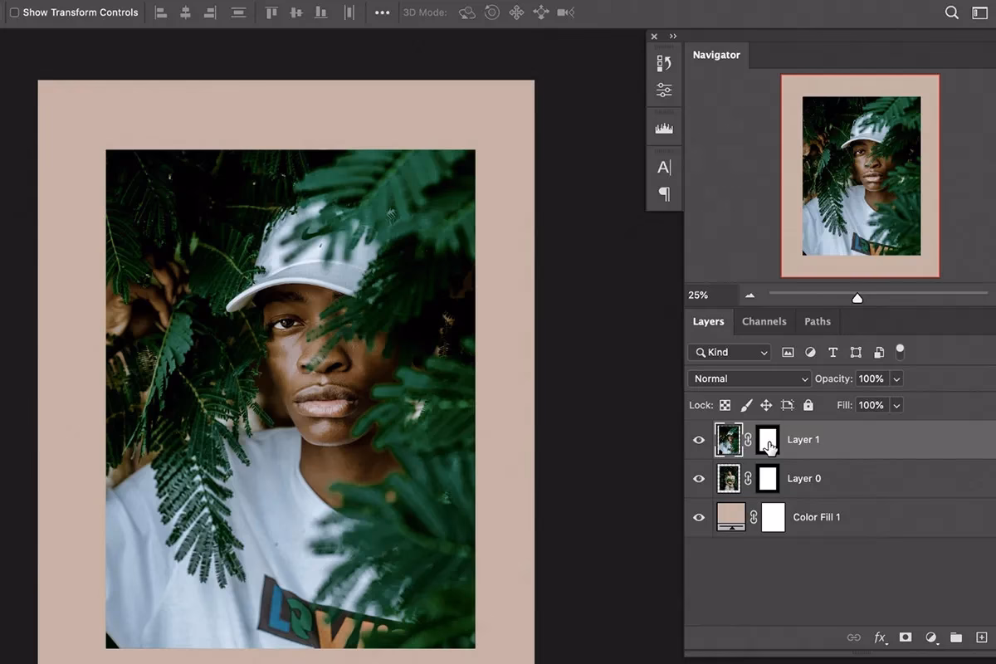Open the Paths tab
The height and width of the screenshot is (664, 996).
tap(818, 321)
